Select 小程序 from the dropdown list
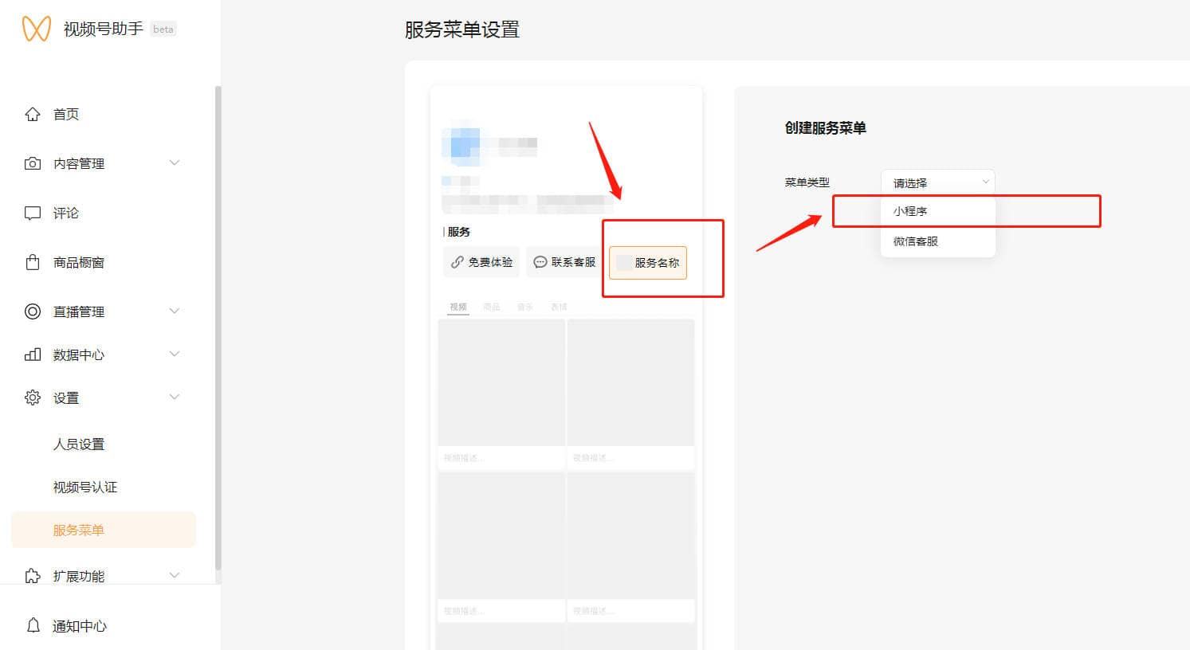 tap(910, 211)
